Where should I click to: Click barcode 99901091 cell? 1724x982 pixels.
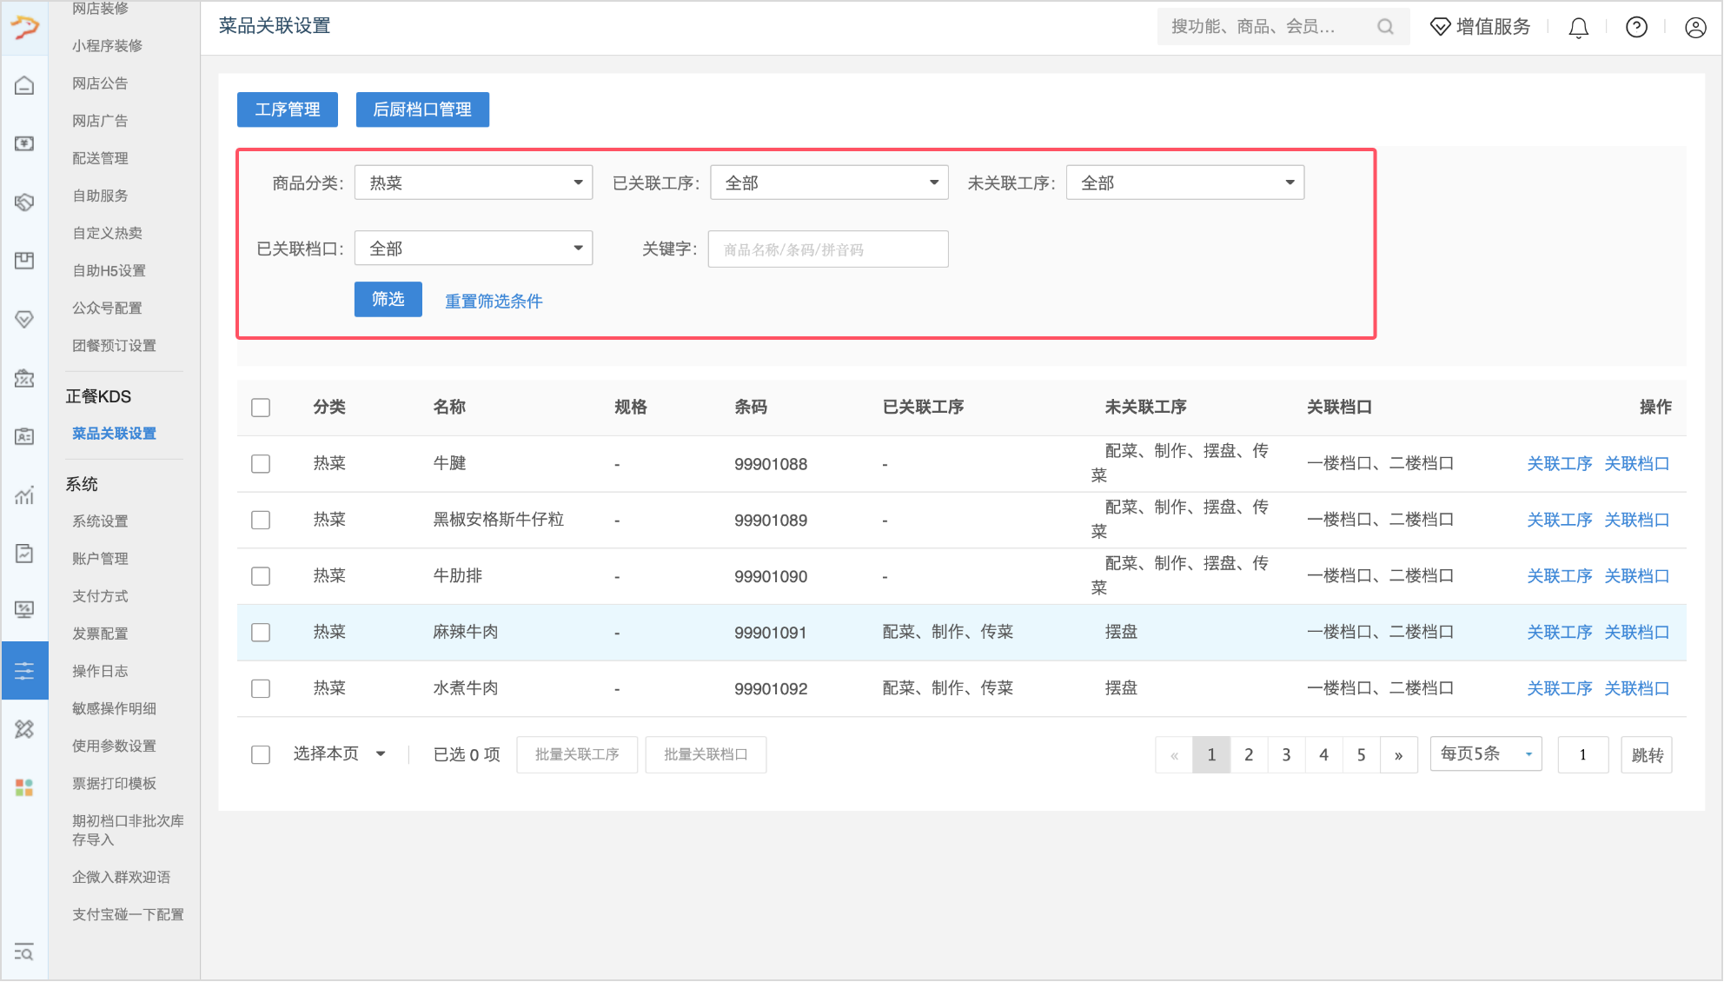click(x=771, y=633)
